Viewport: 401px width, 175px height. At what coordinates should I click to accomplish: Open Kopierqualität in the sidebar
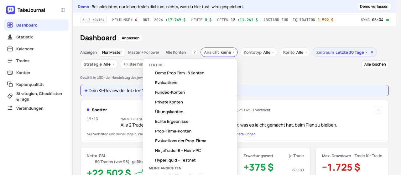coord(36,84)
